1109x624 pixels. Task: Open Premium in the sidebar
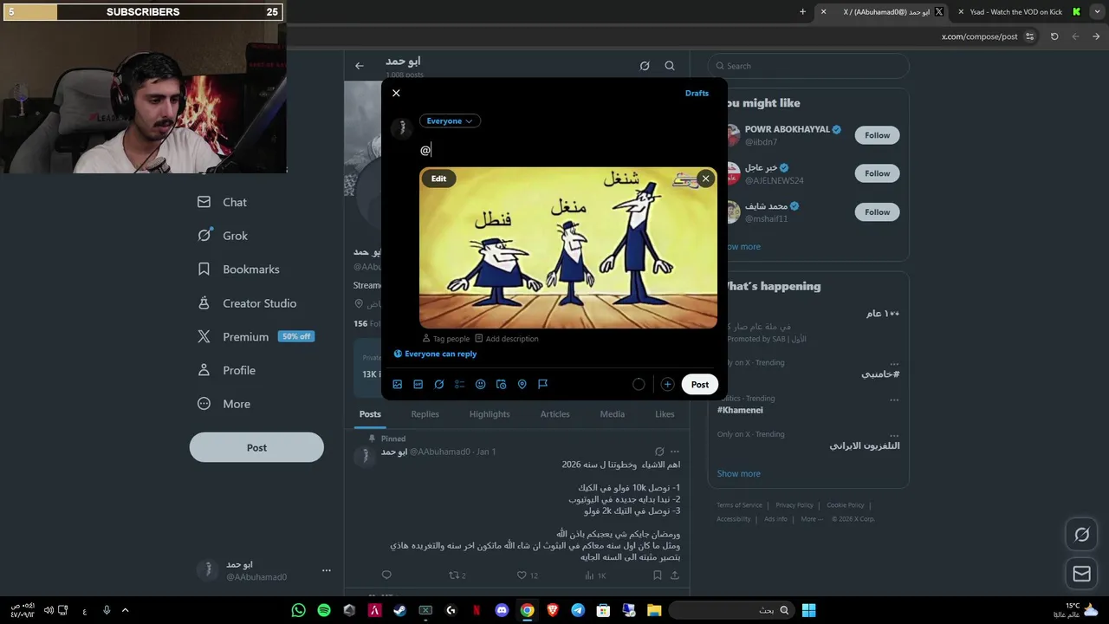[256, 336]
